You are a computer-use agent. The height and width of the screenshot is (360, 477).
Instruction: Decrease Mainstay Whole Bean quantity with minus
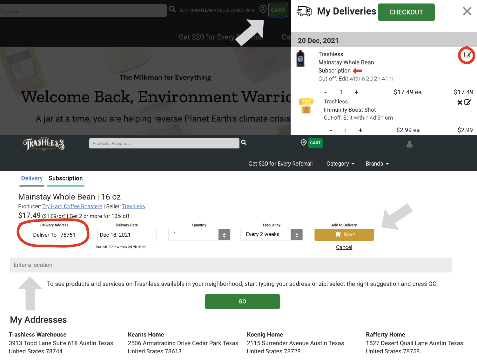pyautogui.click(x=326, y=92)
